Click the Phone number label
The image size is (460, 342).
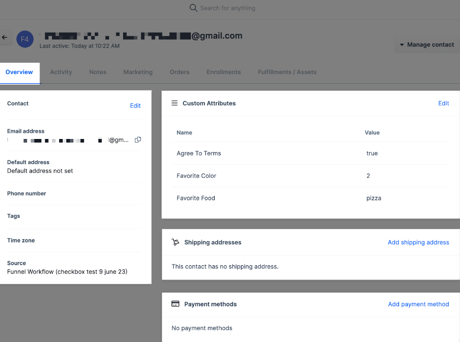[x=26, y=194]
